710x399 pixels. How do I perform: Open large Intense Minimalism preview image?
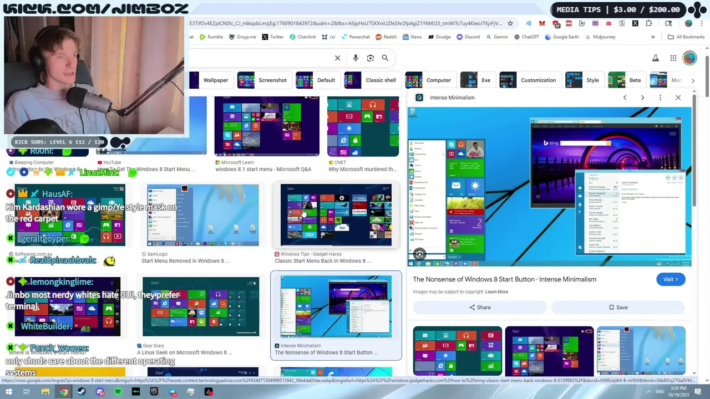click(550, 187)
